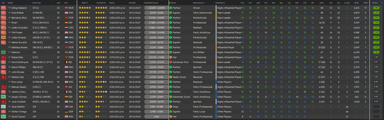Image resolution: width=384 pixels, height=120 pixels.
Task: Click Switzerland flag in Manuel Akanji row
Action: 66,87
